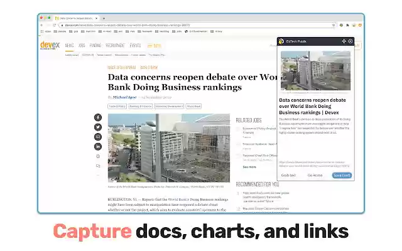Open the JOBS menu item
The width and height of the screenshot is (402, 251).
click(x=82, y=46)
